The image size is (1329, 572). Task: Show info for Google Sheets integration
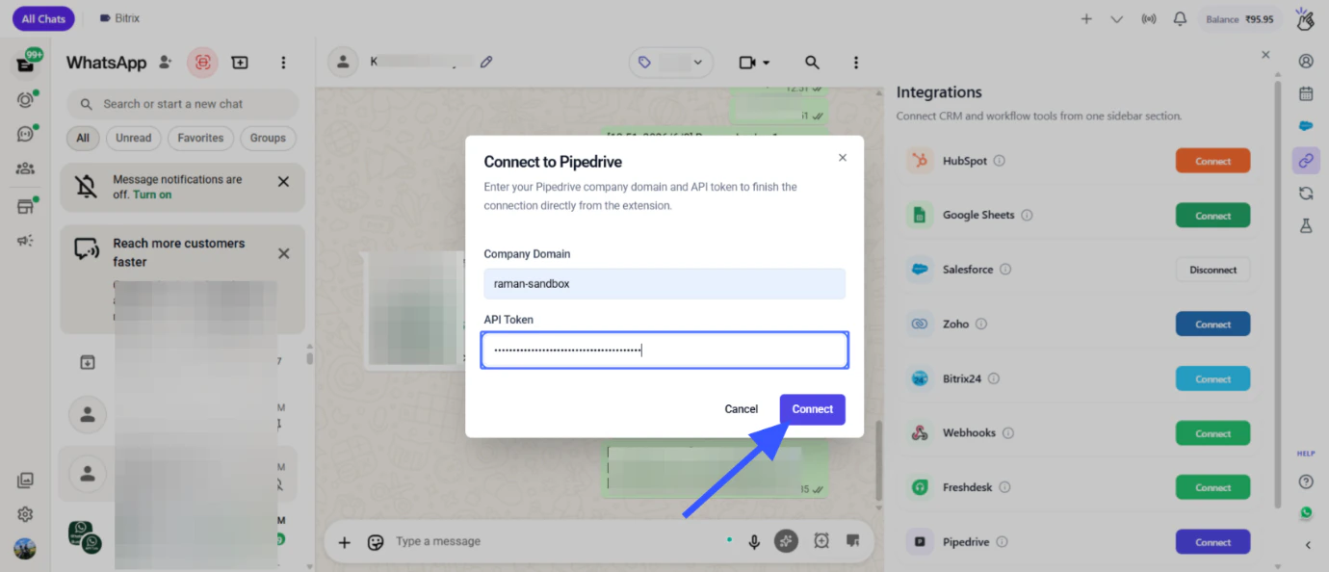point(1027,216)
